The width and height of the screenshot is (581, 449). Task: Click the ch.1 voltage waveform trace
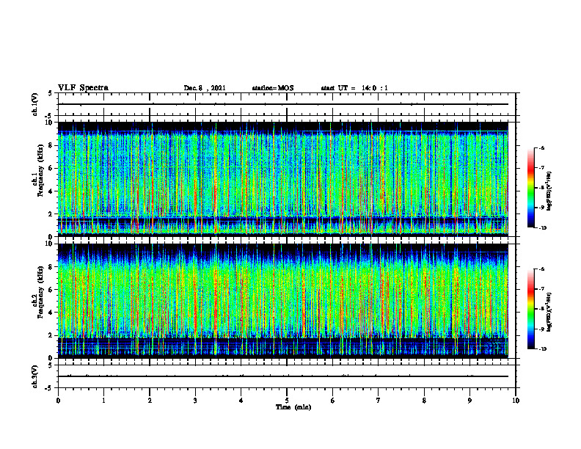[283, 104]
